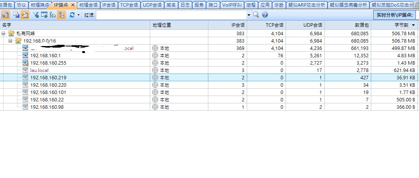
Task: Click the table with plus toolbar icon
Action: [44, 15]
